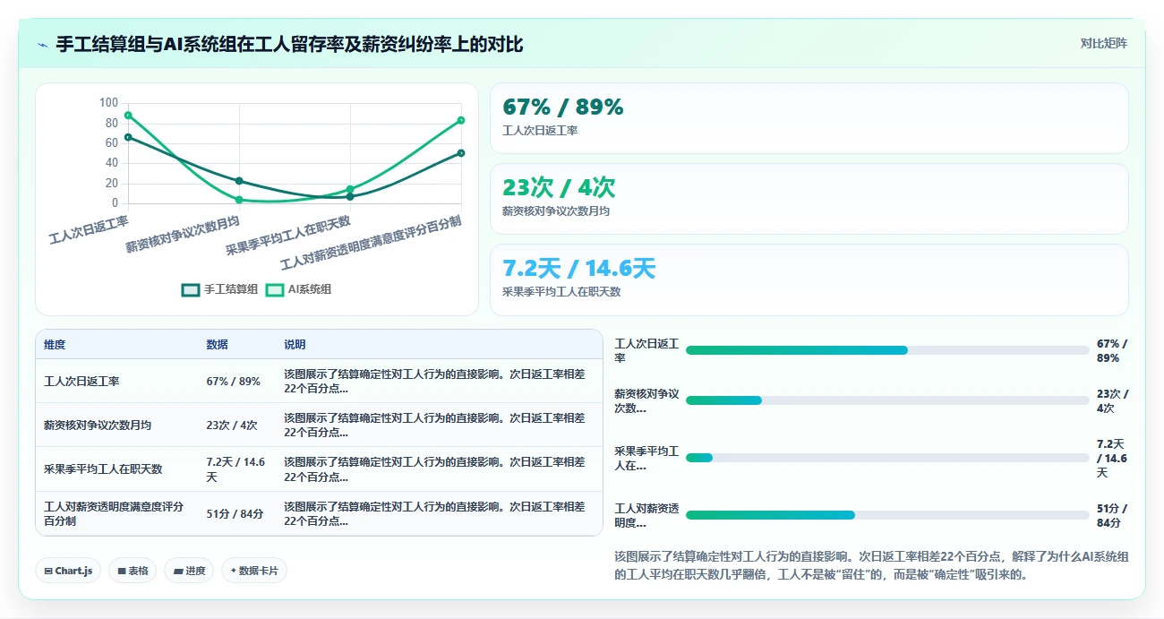Screen dimensions: 1164x619
Task: Click the 说明 column header
Action: point(295,345)
